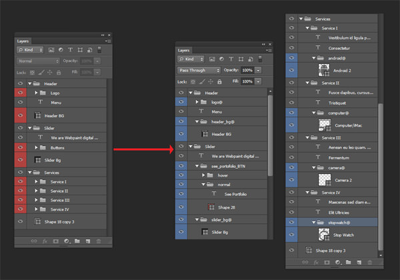Click the Layers tab in the middle panel
Screen dimensions: 400x280
point(184,49)
